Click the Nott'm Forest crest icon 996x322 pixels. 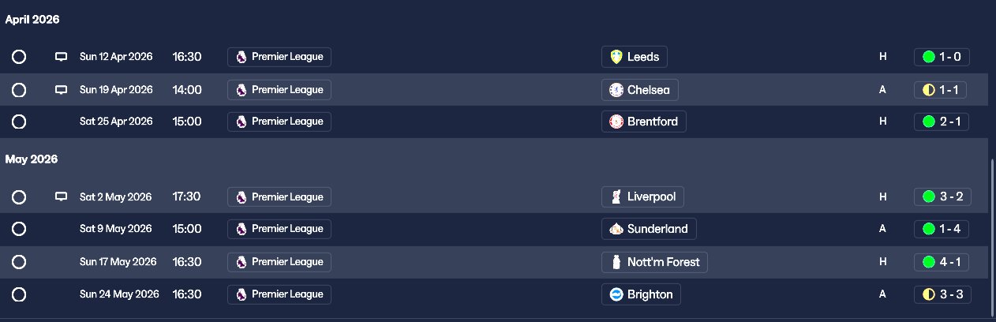(617, 262)
